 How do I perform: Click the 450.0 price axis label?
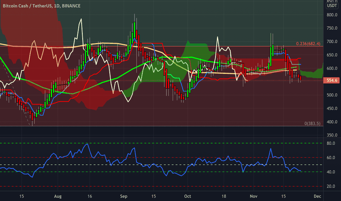[x=332, y=109]
